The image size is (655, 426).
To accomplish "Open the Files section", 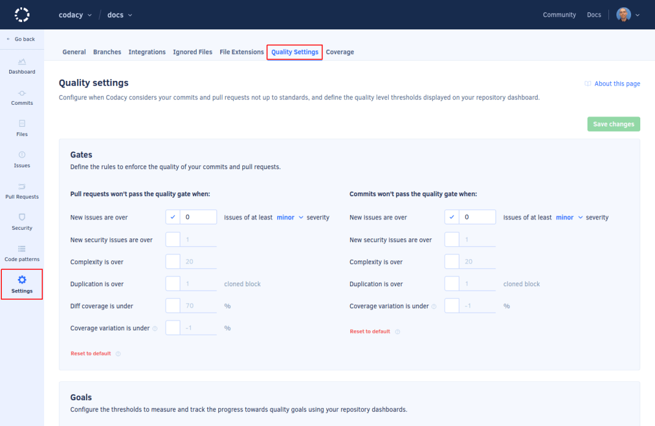I will coord(21,129).
